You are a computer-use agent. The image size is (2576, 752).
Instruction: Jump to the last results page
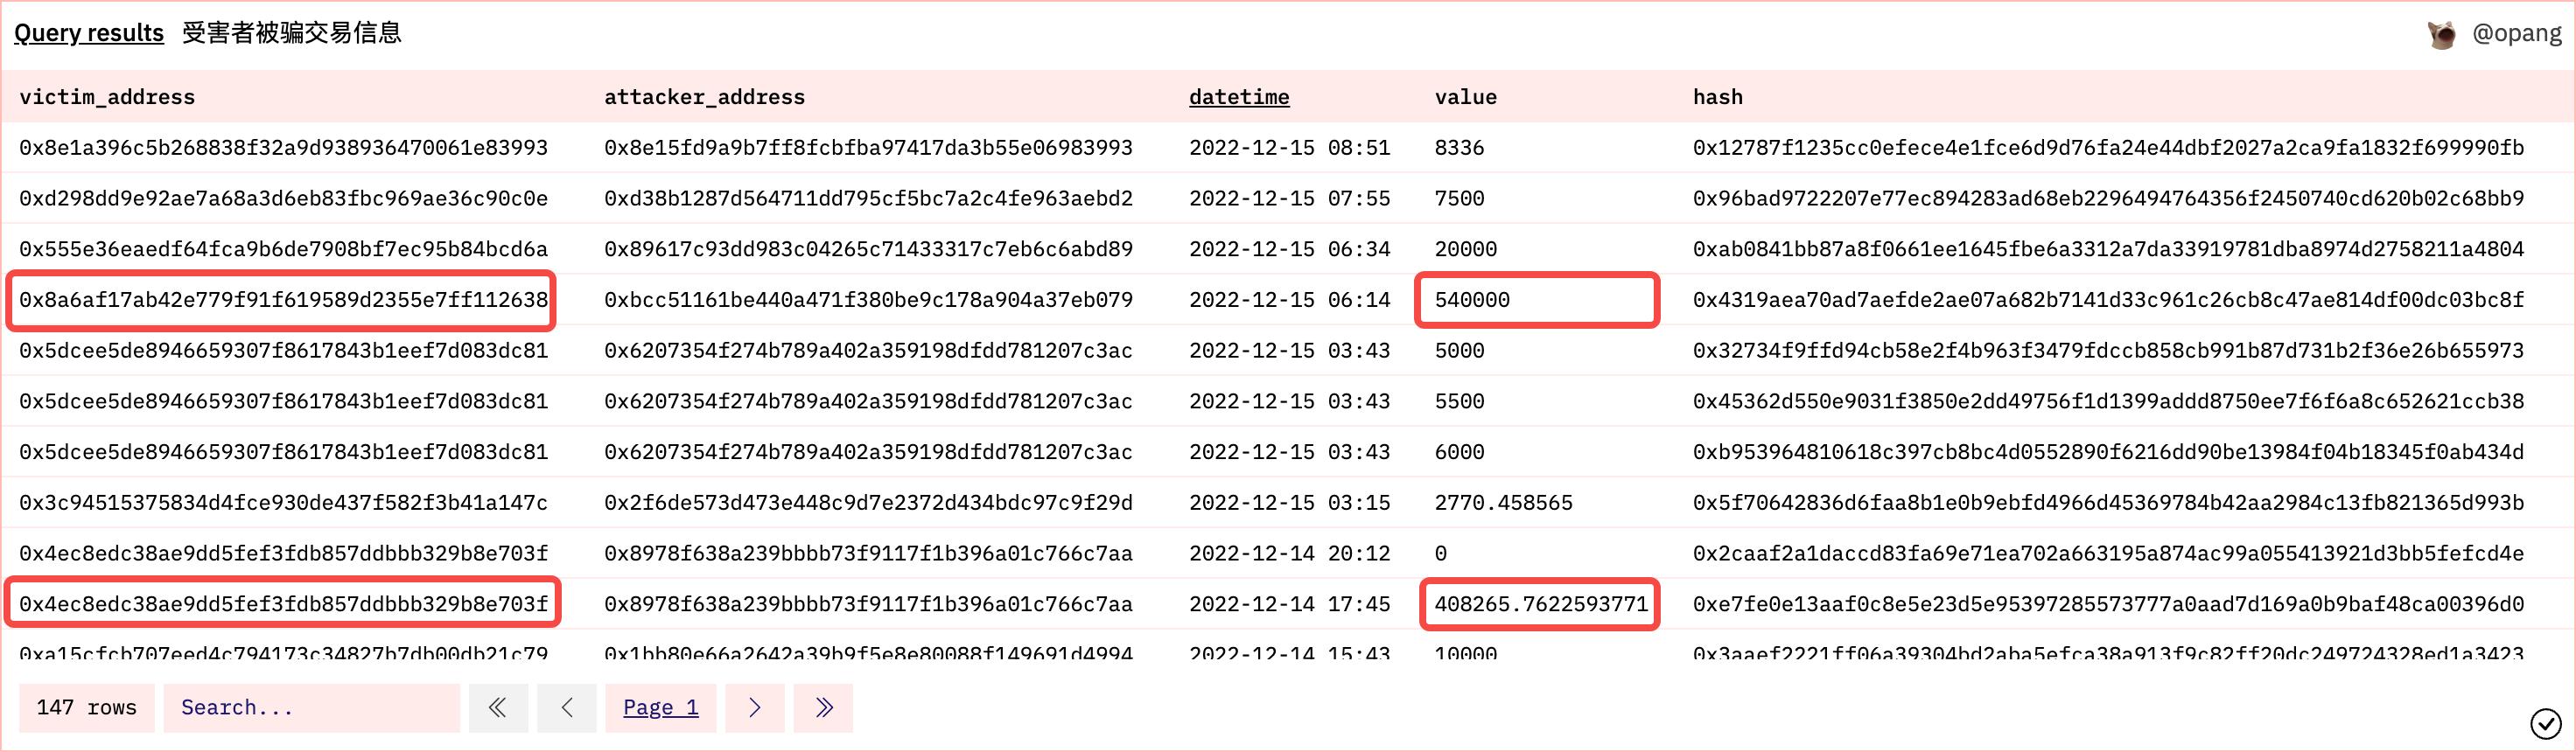click(x=823, y=708)
